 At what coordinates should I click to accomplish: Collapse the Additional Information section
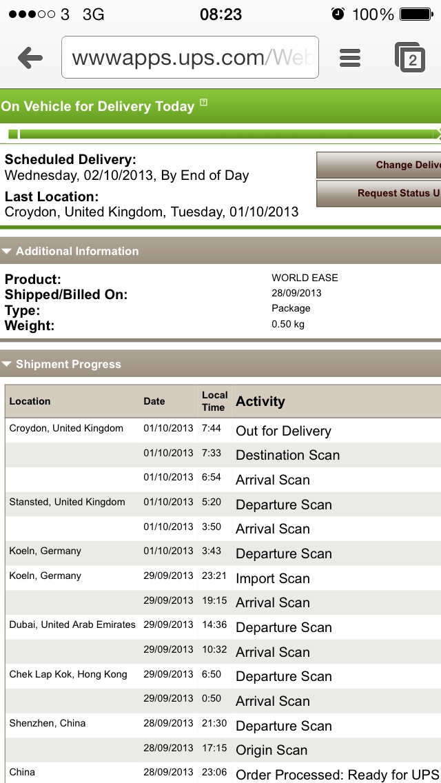(x=6, y=251)
